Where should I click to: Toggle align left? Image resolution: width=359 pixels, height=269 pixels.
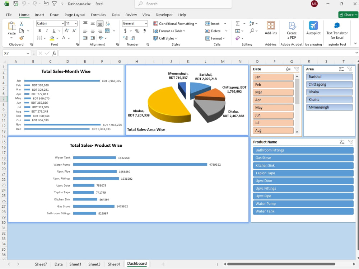(85, 30)
